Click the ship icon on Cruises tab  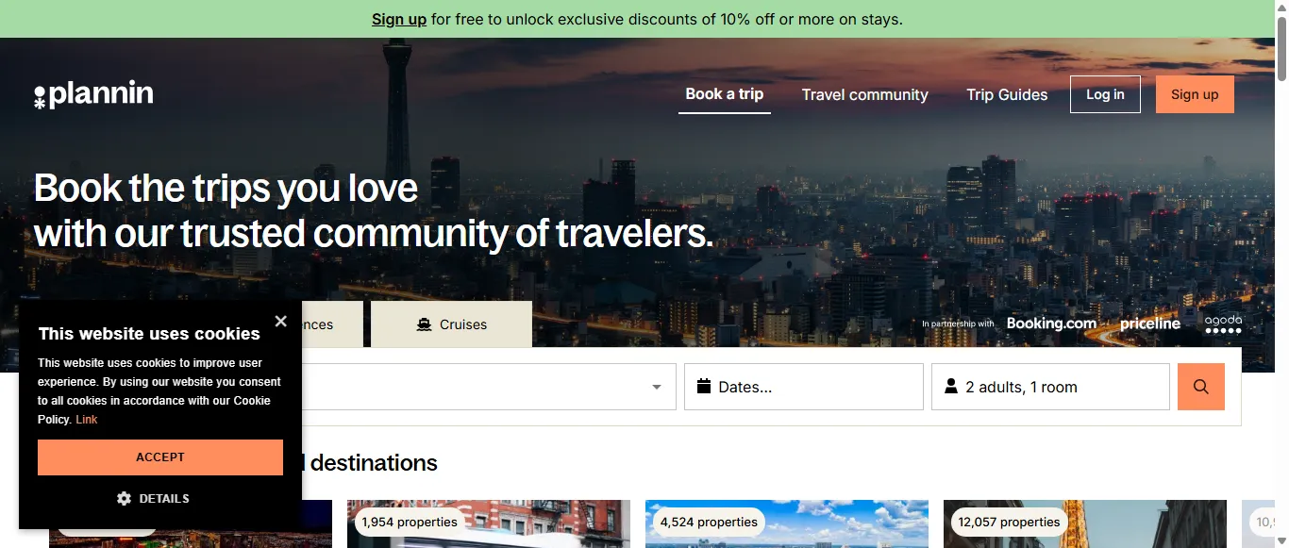(x=424, y=324)
